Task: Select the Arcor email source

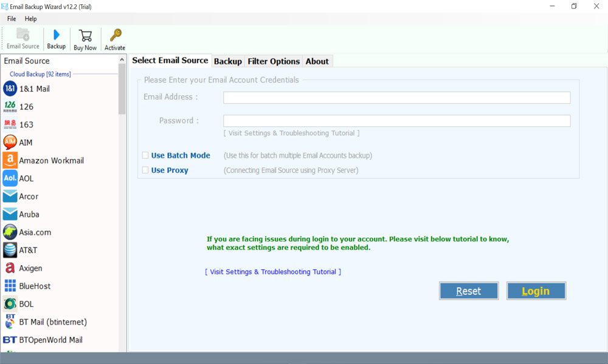Action: click(x=30, y=196)
